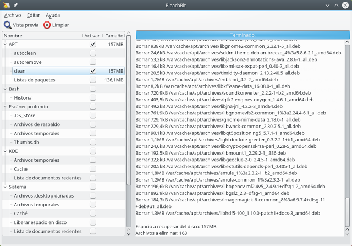Select Archivos de respaldo item
Screen dimensions: 352x246
(x=37, y=124)
